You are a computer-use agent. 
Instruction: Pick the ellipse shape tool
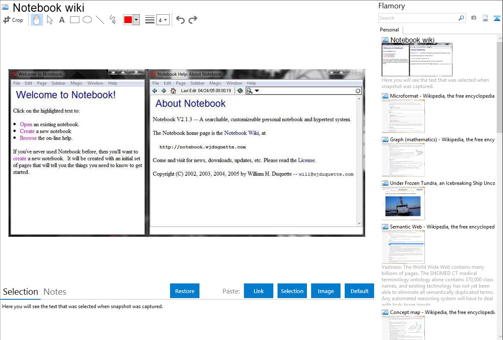[x=87, y=20]
